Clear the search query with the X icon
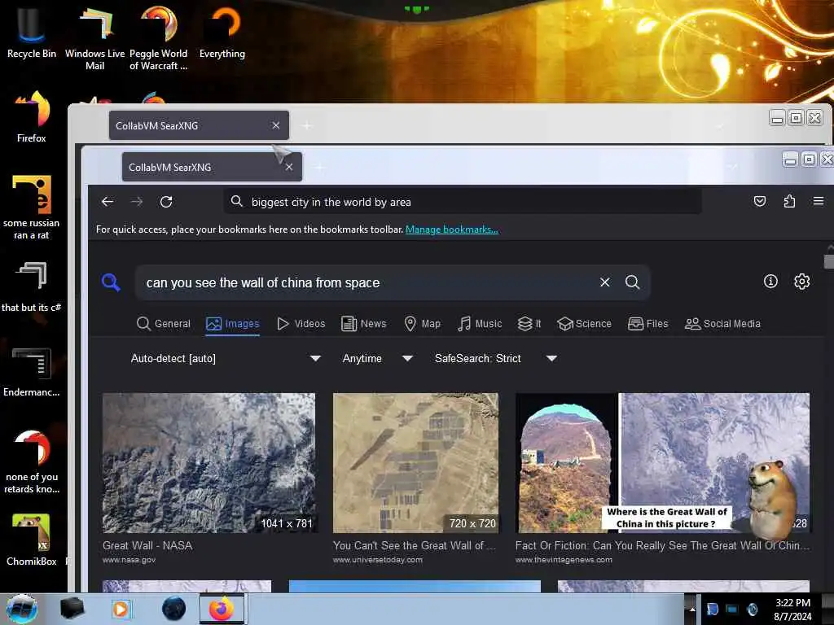834x625 pixels. coord(605,282)
